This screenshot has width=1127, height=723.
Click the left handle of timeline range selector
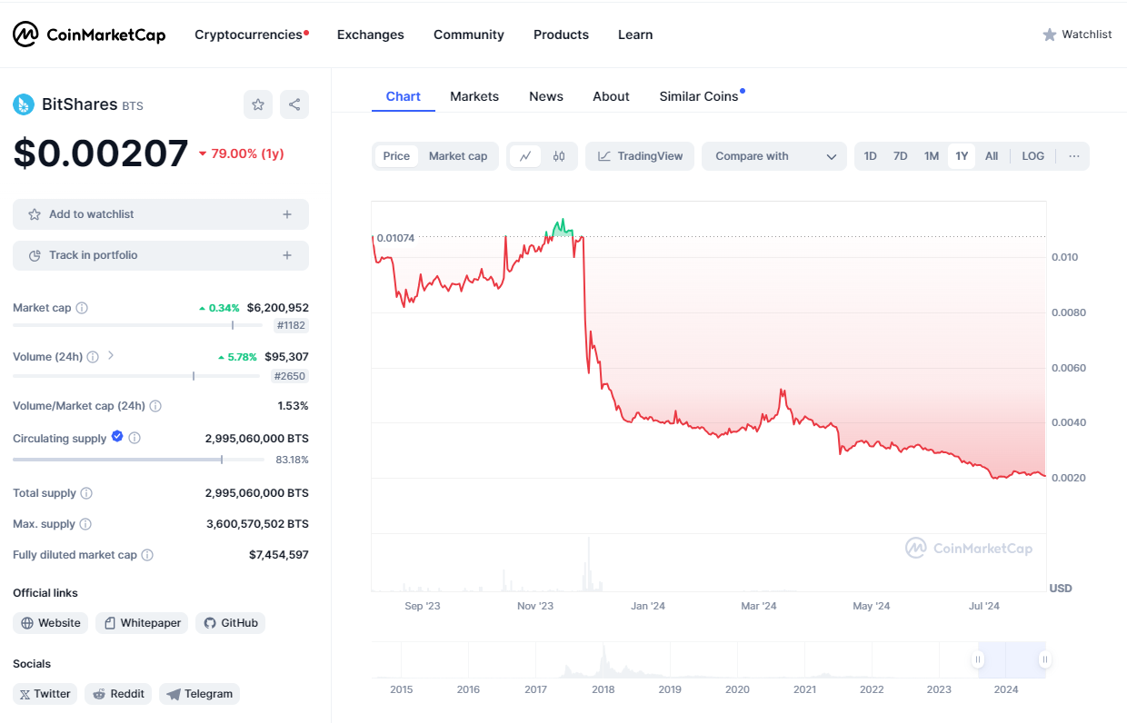[979, 659]
